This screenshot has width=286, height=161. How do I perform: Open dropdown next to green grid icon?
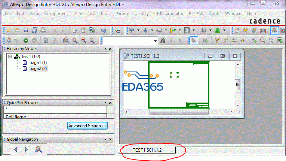(x=224, y=30)
